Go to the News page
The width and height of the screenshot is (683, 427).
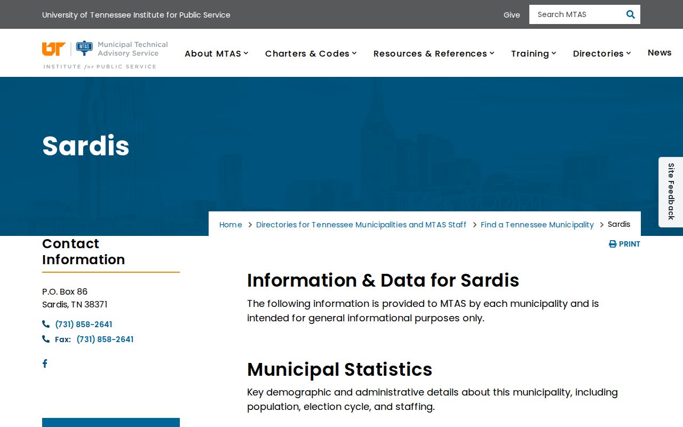660,52
